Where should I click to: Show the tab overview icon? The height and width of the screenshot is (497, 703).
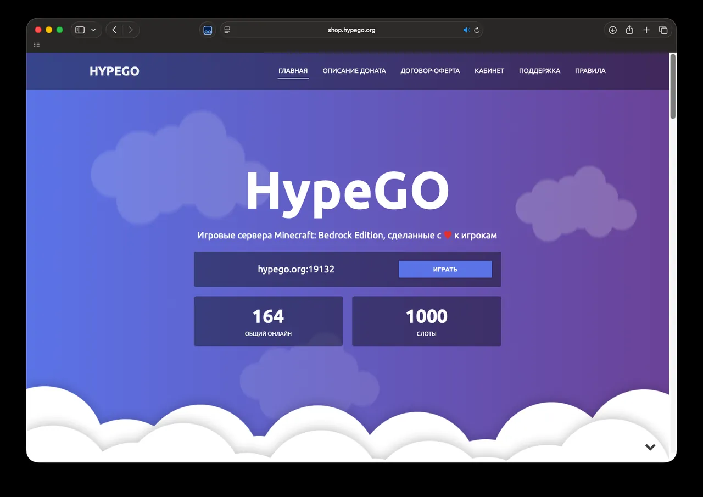tap(663, 30)
